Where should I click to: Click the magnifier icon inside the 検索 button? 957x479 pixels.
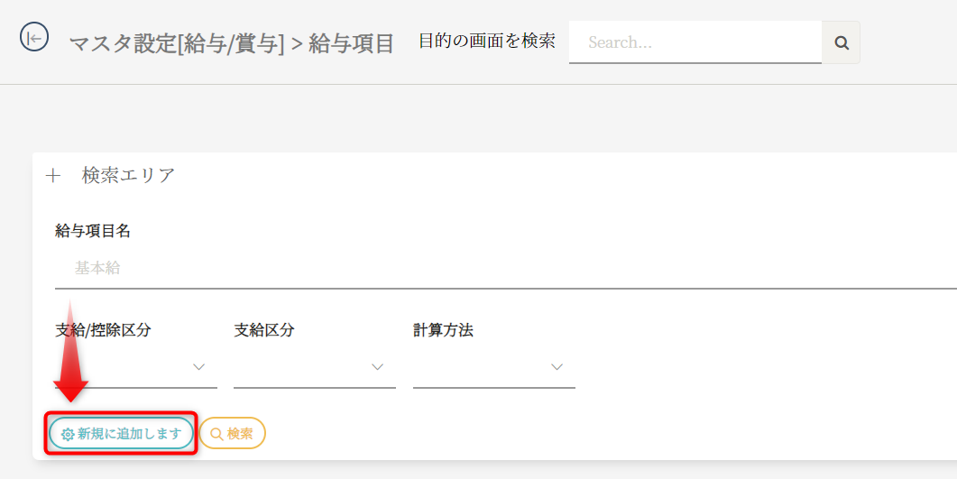[216, 434]
